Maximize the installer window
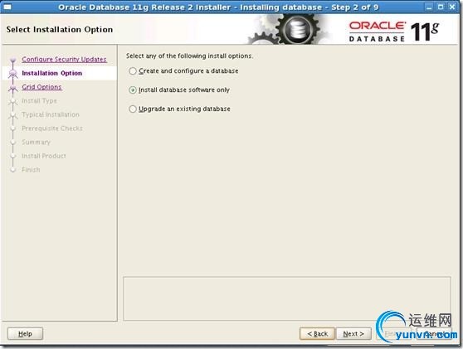This screenshot has height=349, width=463. 441,7
